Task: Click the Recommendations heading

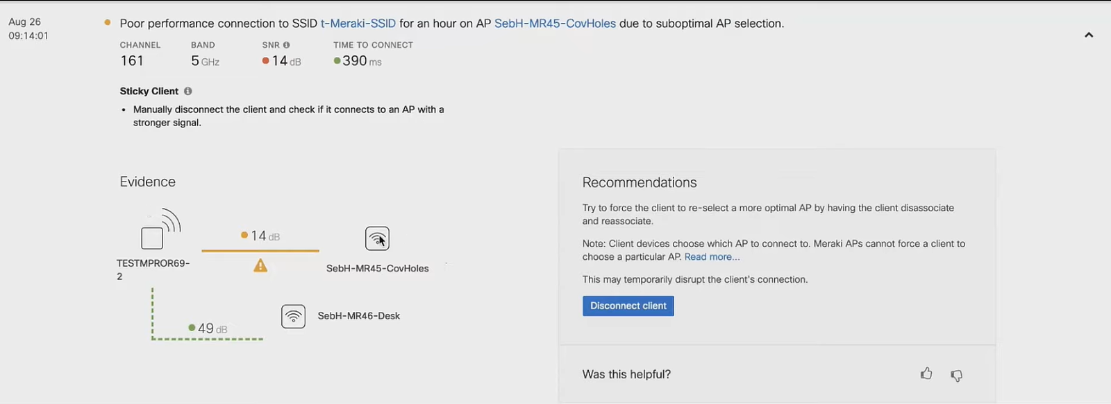Action: point(640,183)
